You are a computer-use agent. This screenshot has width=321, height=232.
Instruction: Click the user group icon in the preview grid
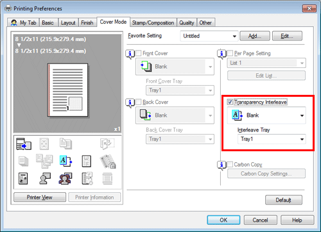[x=65, y=178]
